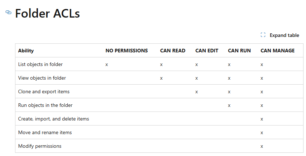
Task: Click the Run objects in the folder label
Action: (45, 105)
